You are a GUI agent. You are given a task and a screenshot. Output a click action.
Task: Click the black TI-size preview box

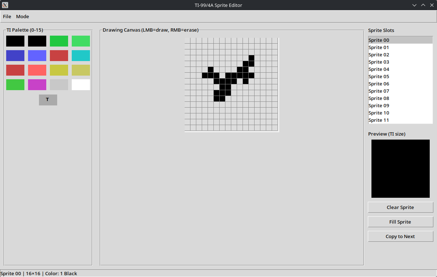pos(401,169)
